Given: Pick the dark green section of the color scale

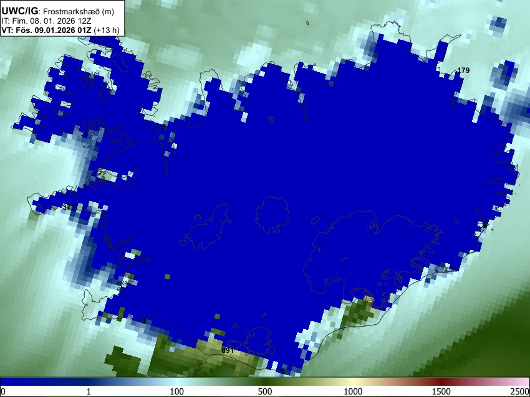Looking at the screenshot, I should pyautogui.click(x=264, y=382).
